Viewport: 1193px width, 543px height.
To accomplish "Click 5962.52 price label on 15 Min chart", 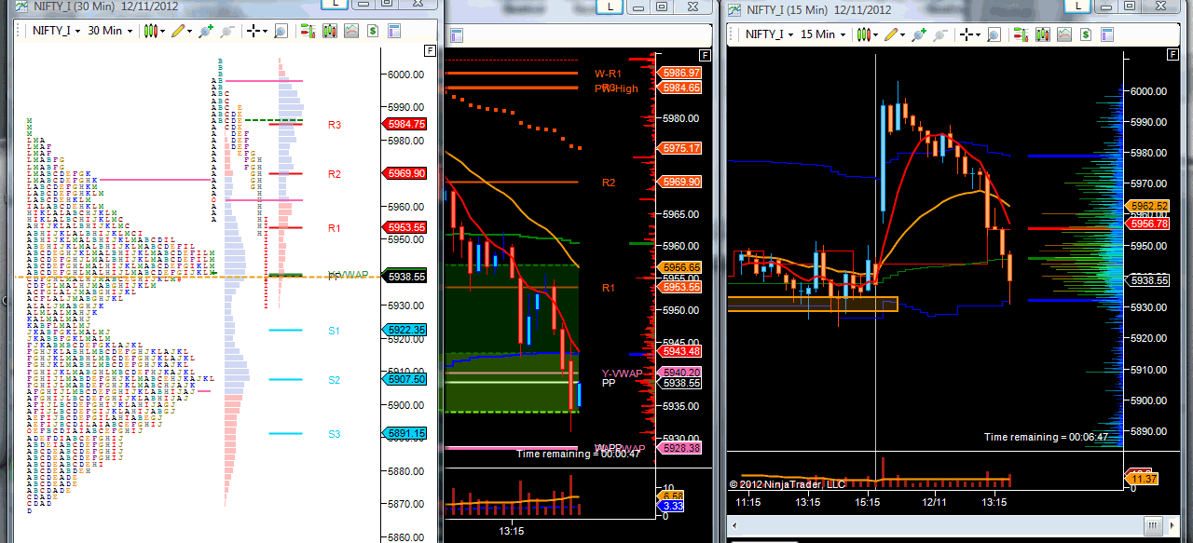I will [x=1147, y=207].
